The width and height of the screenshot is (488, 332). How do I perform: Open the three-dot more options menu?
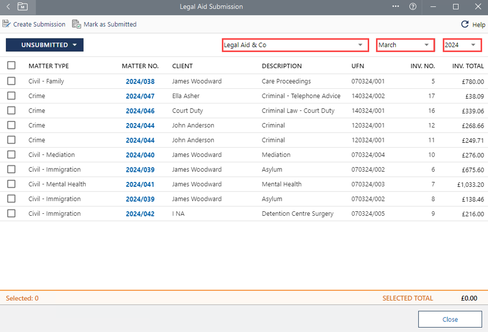[396, 7]
